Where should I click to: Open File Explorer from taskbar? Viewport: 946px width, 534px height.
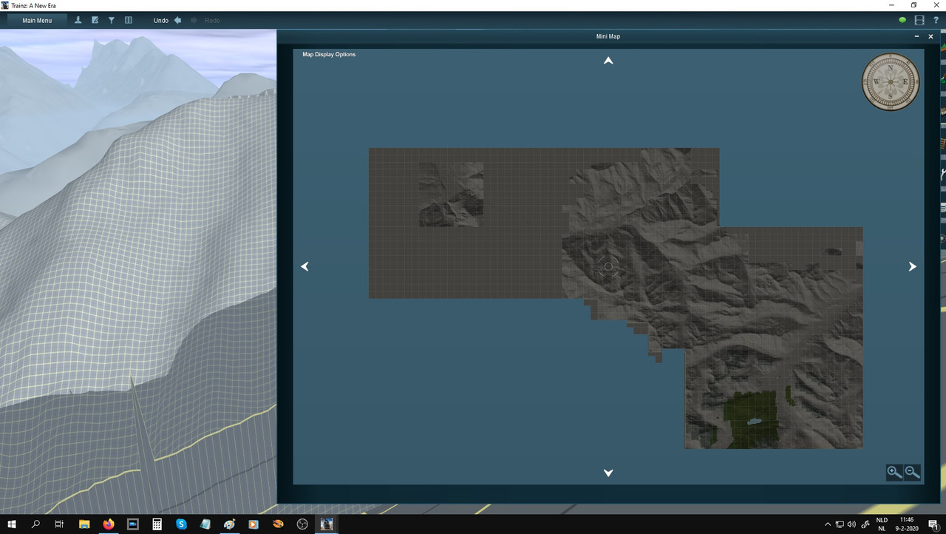(84, 524)
